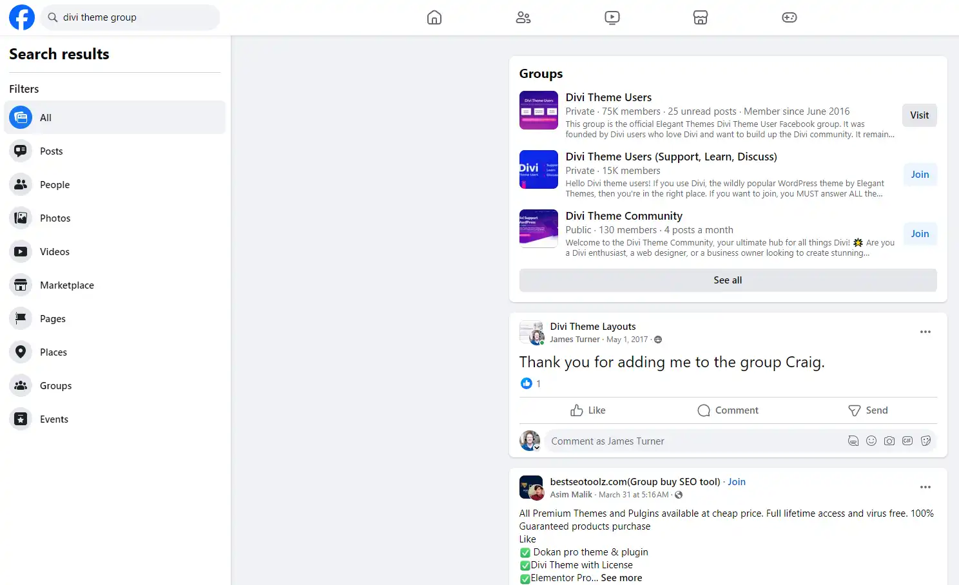Open the Home feed icon
959x585 pixels.
434,17
